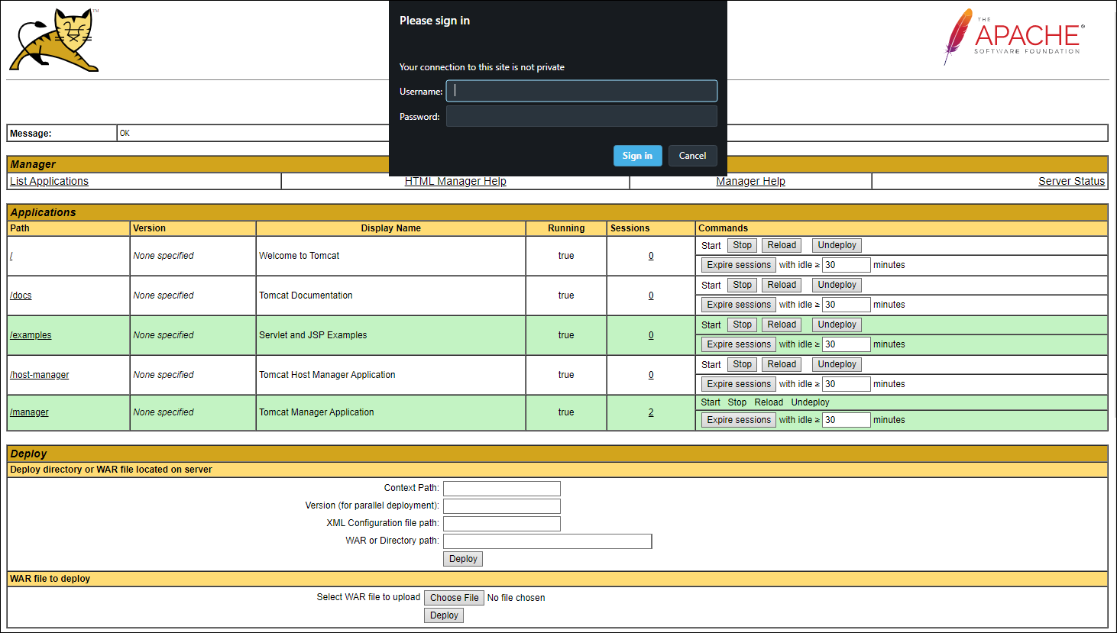
Task: Click idle minutes field for /manager
Action: [847, 420]
